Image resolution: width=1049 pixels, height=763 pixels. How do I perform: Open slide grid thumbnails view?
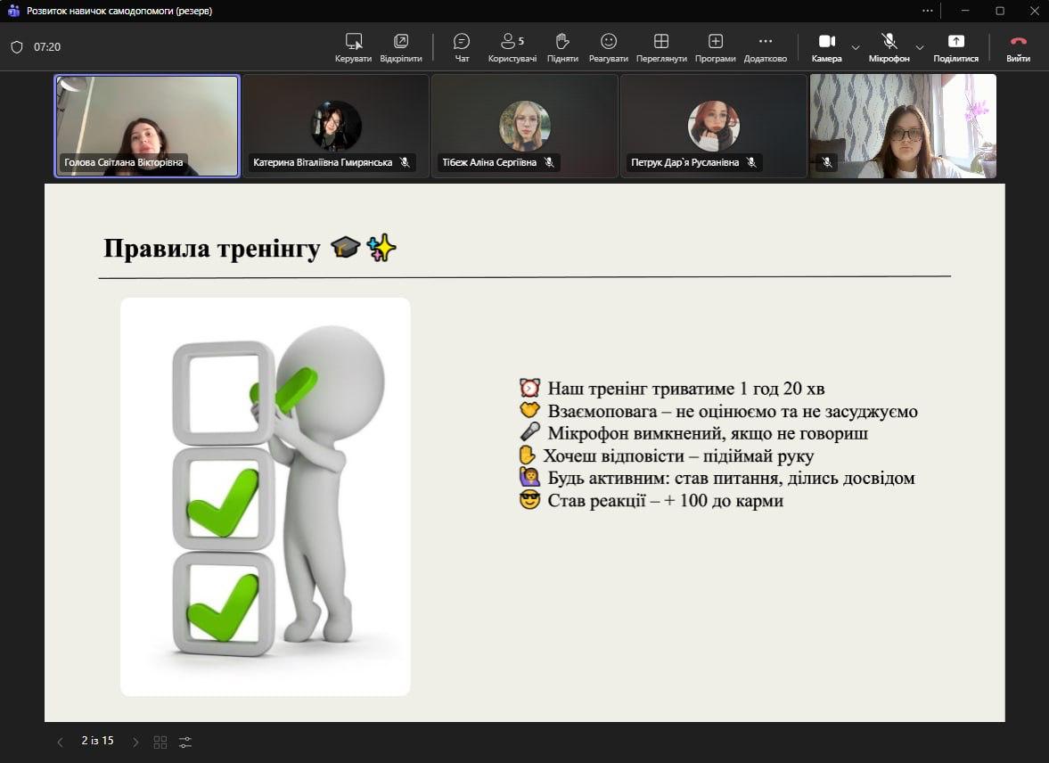pyautogui.click(x=160, y=742)
